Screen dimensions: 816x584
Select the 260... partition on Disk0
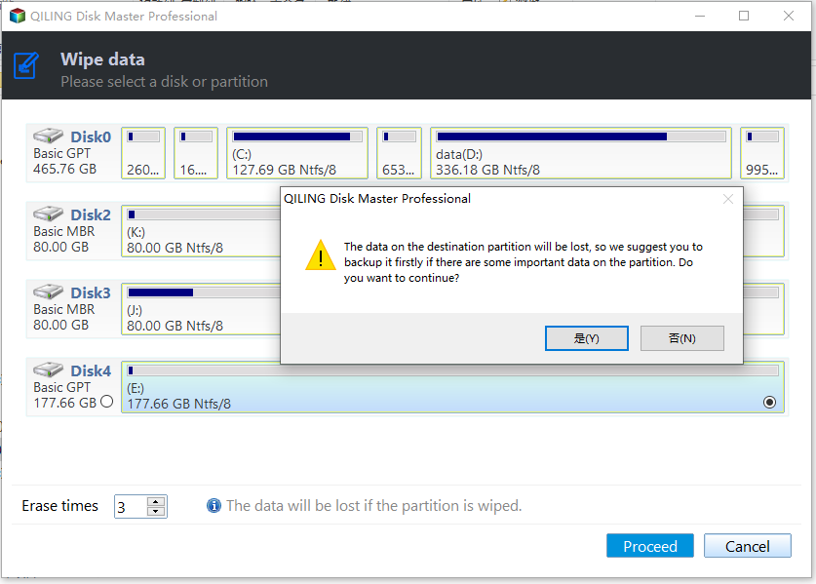pos(143,153)
